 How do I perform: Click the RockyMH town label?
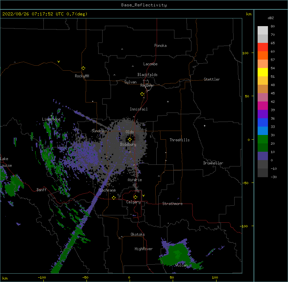82,76
